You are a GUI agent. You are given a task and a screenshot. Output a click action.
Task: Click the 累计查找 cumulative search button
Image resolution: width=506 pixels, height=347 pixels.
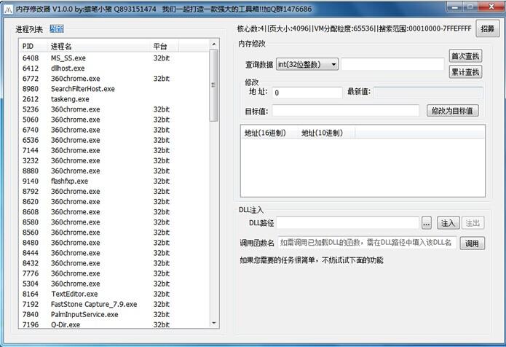465,72
